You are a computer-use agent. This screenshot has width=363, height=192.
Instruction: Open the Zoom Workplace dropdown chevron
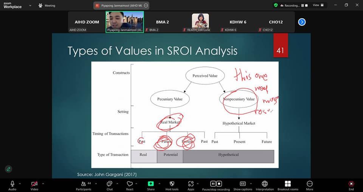pyautogui.click(x=29, y=5)
